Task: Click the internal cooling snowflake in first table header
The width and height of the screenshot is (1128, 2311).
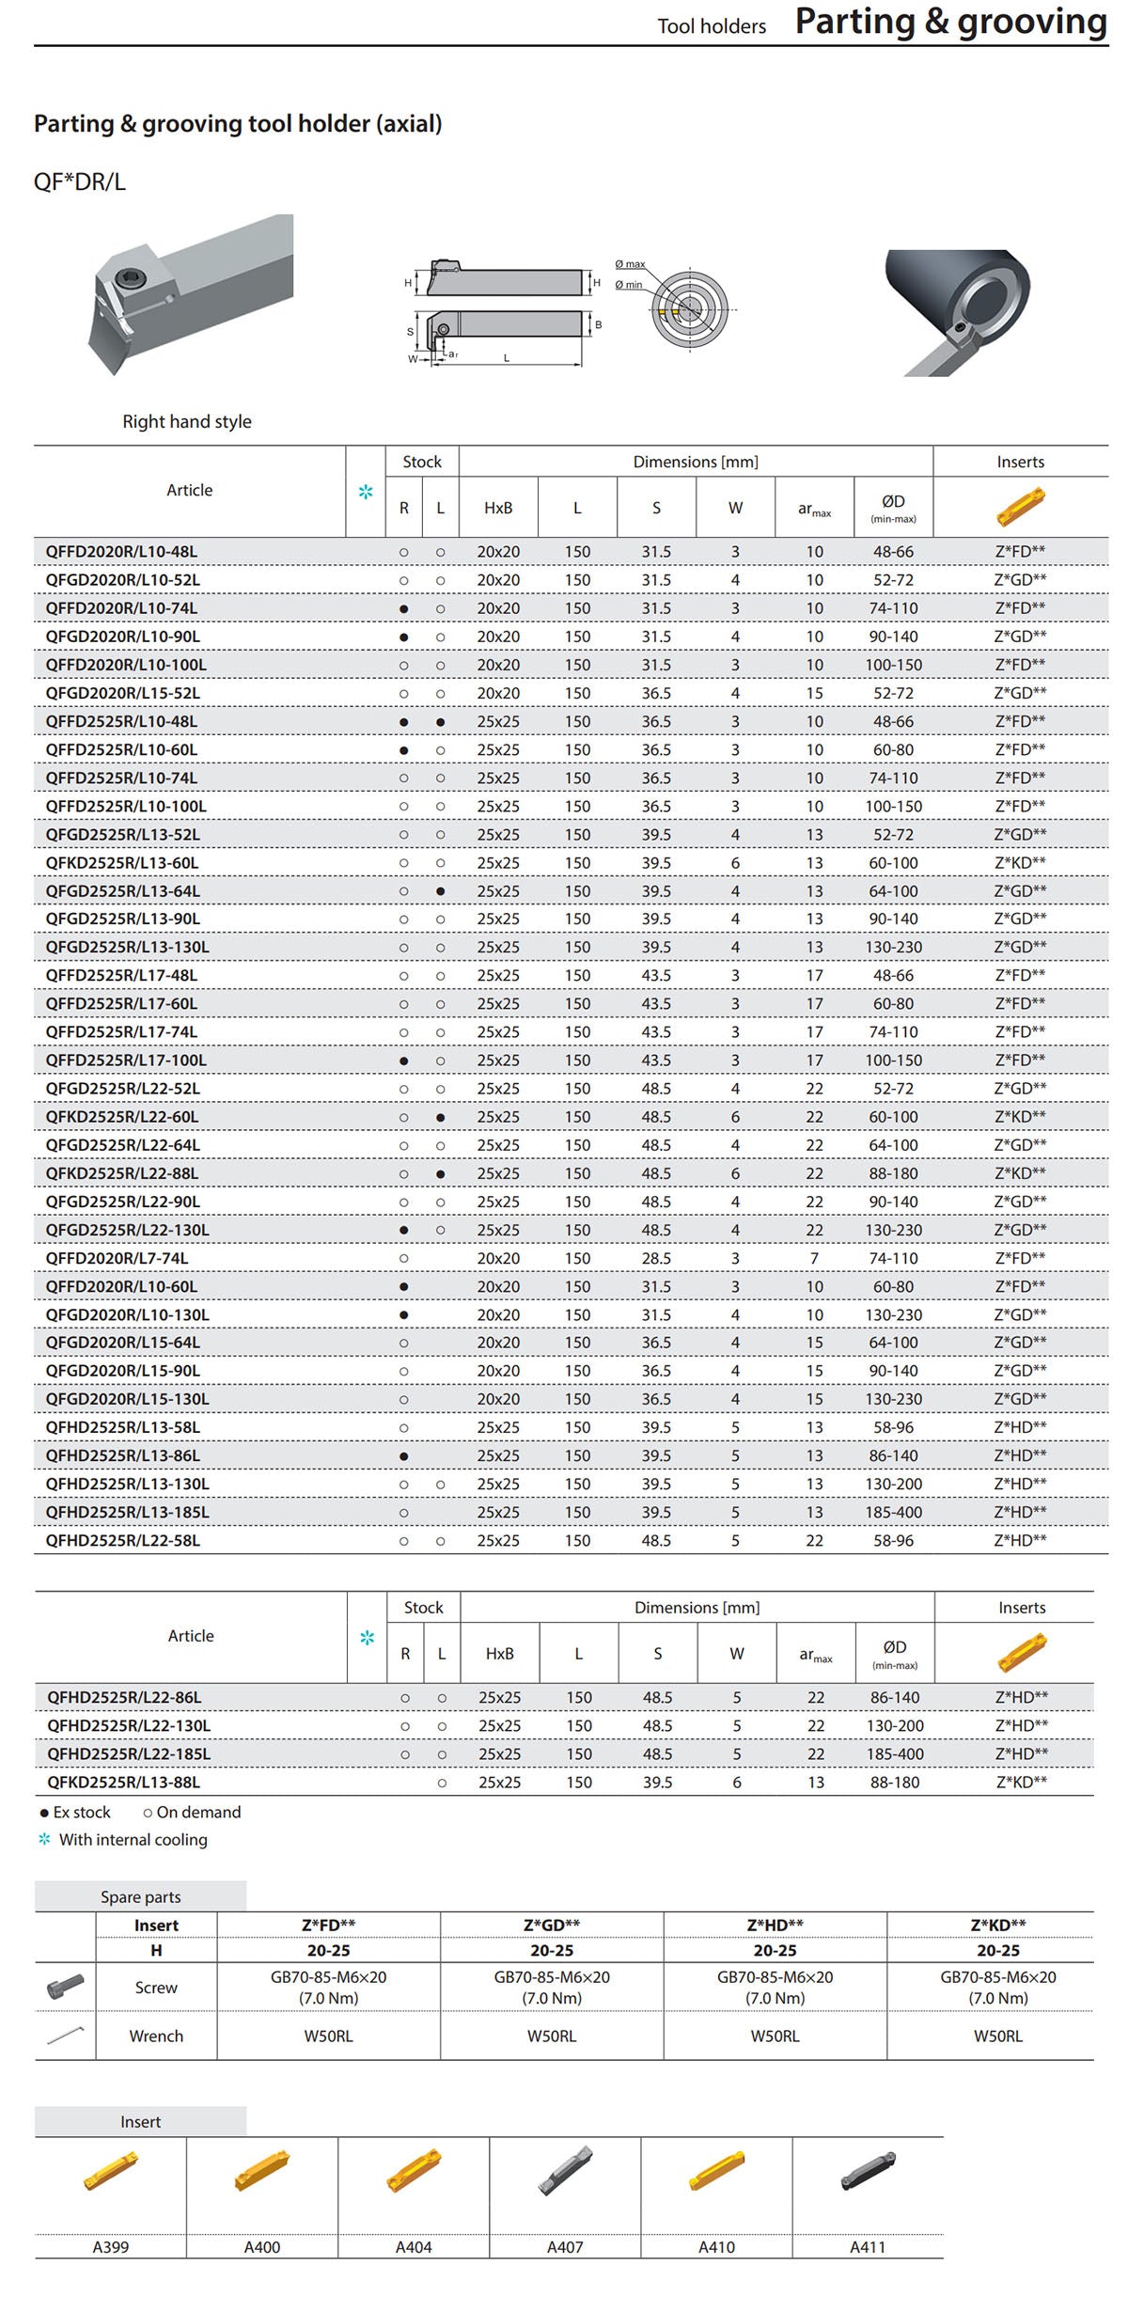Action: pos(366,492)
